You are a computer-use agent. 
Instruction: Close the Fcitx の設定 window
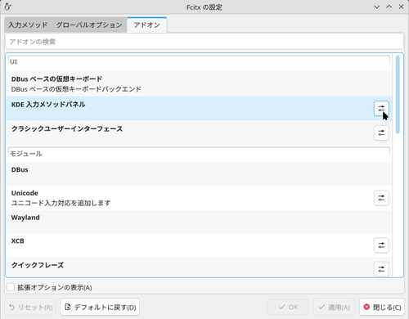pos(401,7)
